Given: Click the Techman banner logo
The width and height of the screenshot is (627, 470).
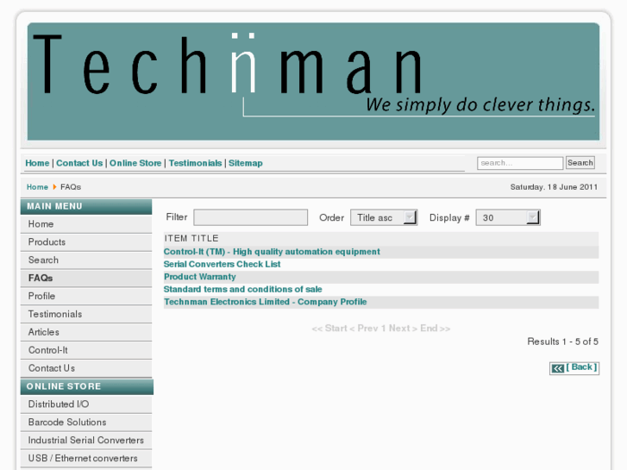Looking at the screenshot, I should click(313, 82).
